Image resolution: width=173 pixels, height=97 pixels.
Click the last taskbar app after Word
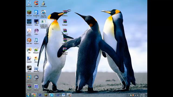click(69, 95)
